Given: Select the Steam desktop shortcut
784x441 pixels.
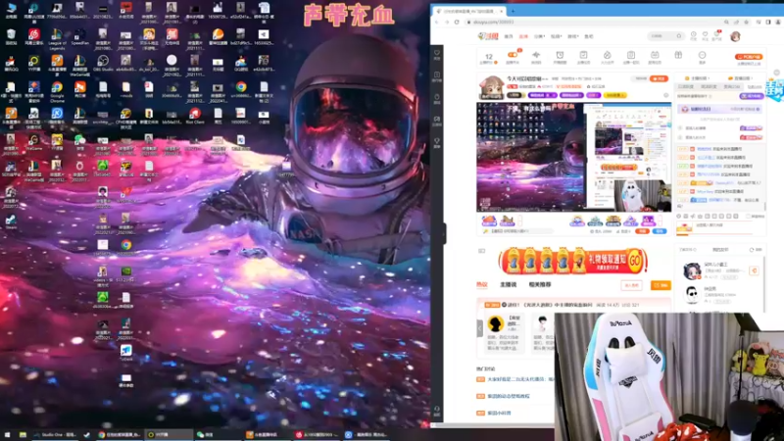Looking at the screenshot, I should 11,222.
